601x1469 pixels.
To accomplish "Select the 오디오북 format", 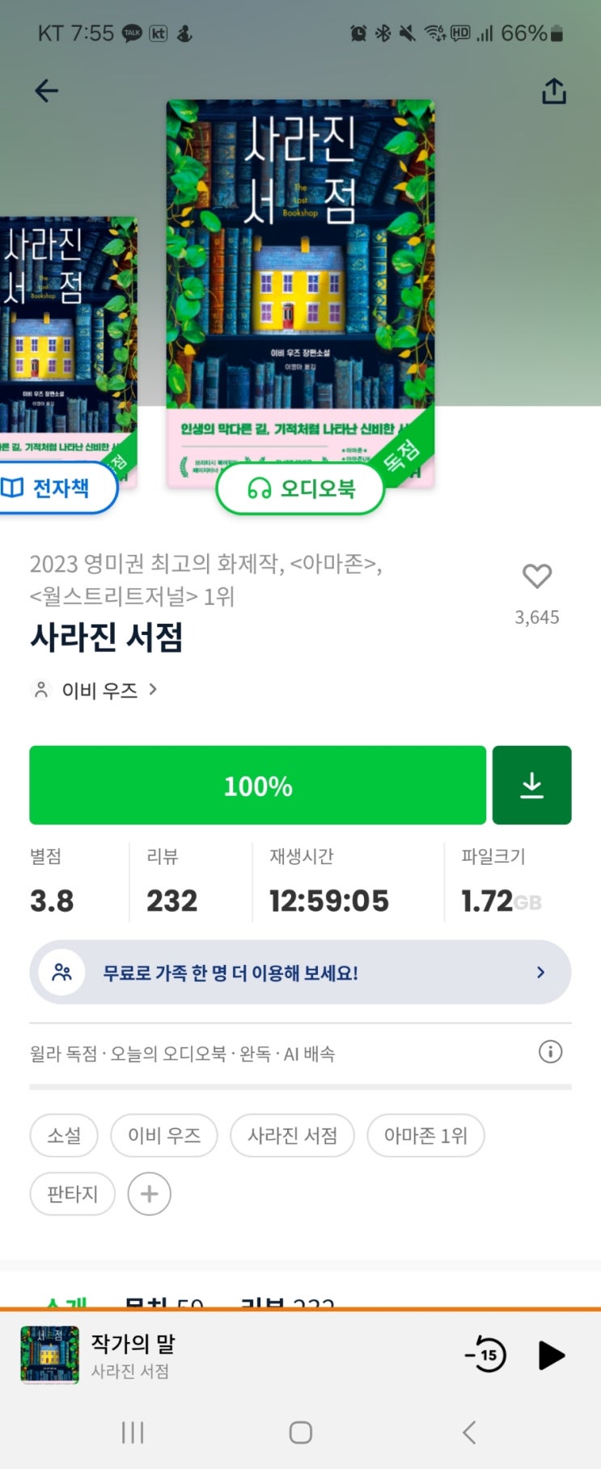I will (x=300, y=489).
